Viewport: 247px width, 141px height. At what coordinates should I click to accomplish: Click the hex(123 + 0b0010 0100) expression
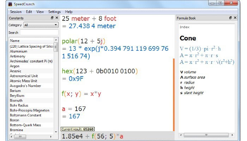coord(100,71)
